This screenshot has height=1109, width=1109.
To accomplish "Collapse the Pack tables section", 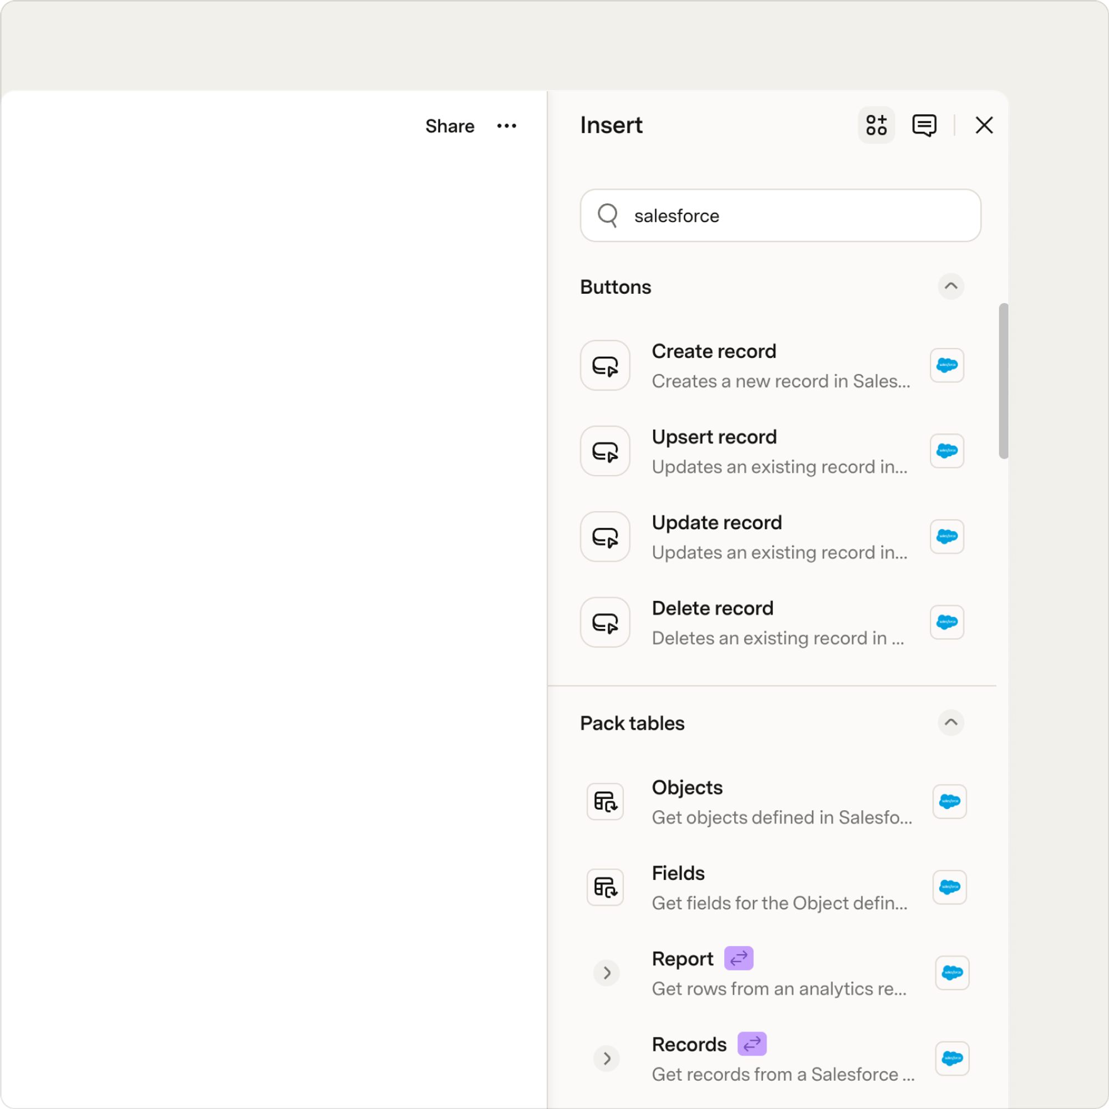I will [950, 722].
